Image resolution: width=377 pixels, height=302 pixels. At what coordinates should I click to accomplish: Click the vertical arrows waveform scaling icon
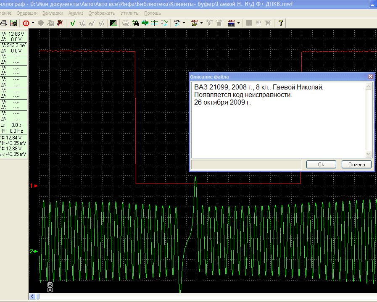tap(164, 23)
